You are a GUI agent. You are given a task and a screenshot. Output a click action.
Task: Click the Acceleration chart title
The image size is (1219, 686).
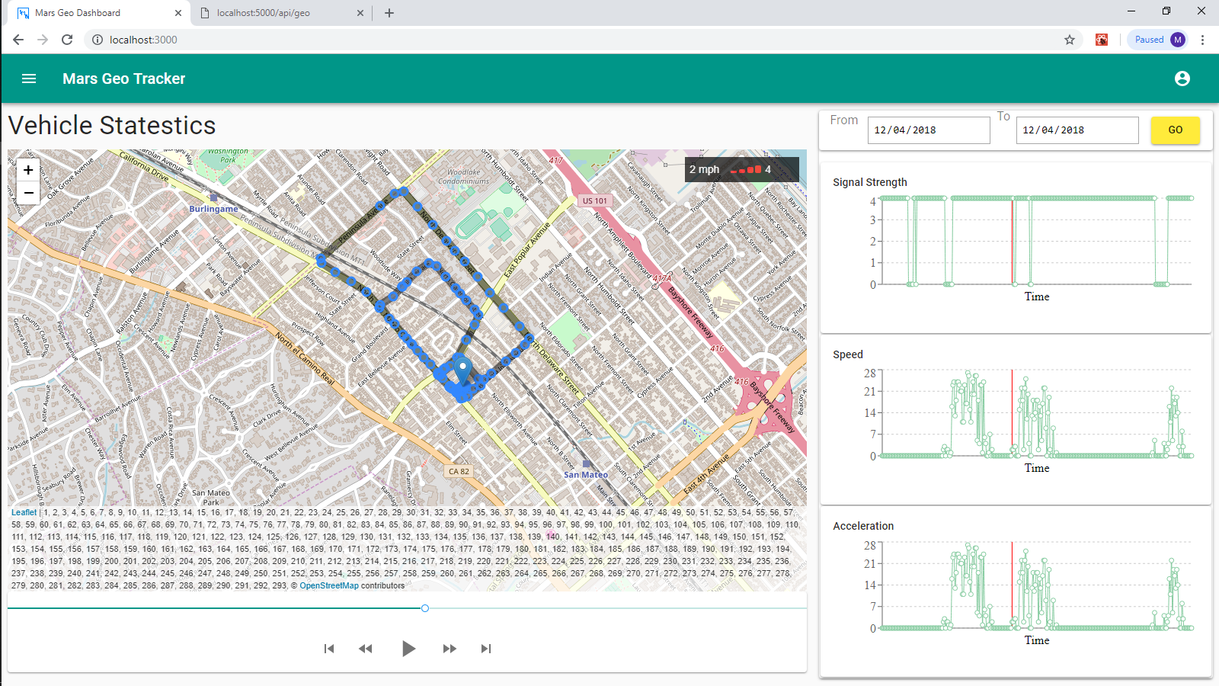point(863,526)
